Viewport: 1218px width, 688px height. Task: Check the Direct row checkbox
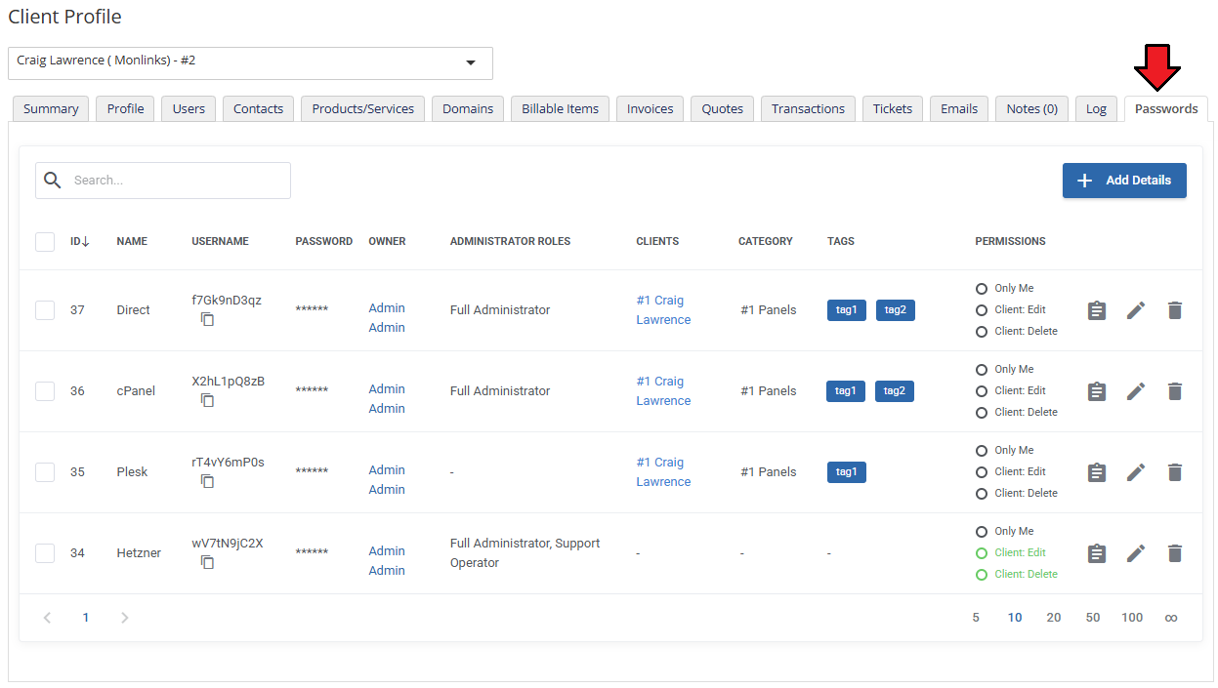[x=45, y=310]
